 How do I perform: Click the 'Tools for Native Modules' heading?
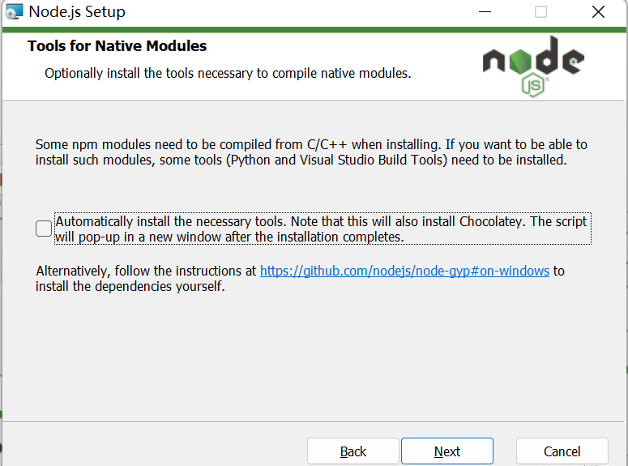coord(117,46)
